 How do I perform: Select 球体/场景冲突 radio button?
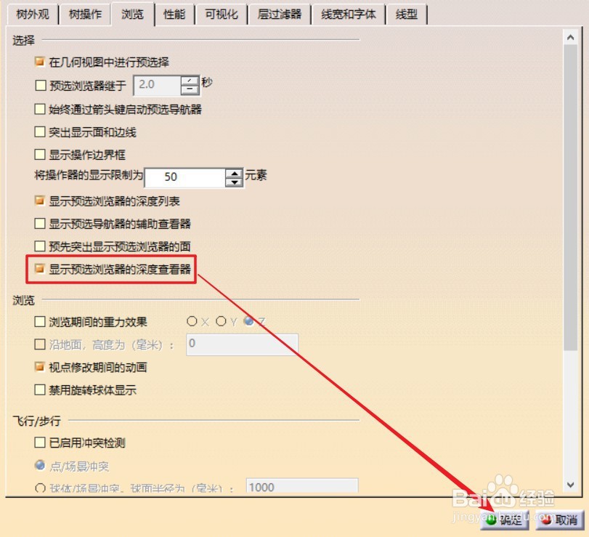pos(40,488)
